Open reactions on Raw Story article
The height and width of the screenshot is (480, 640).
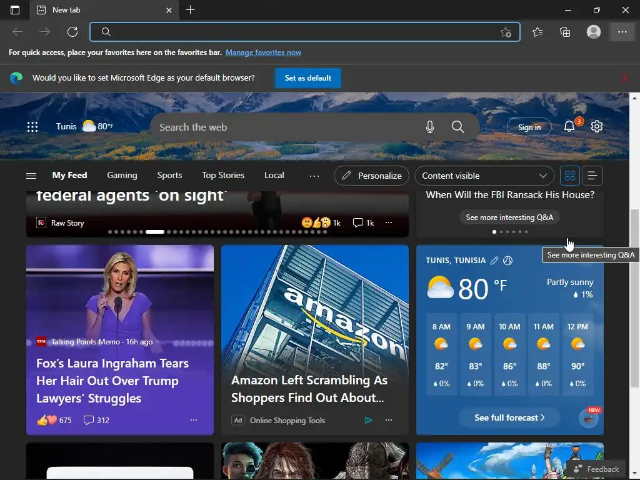pos(321,222)
